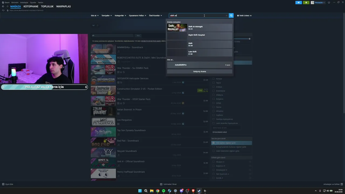Check the Aksiyon tag filter
345x194 pixels.
coord(213,162)
